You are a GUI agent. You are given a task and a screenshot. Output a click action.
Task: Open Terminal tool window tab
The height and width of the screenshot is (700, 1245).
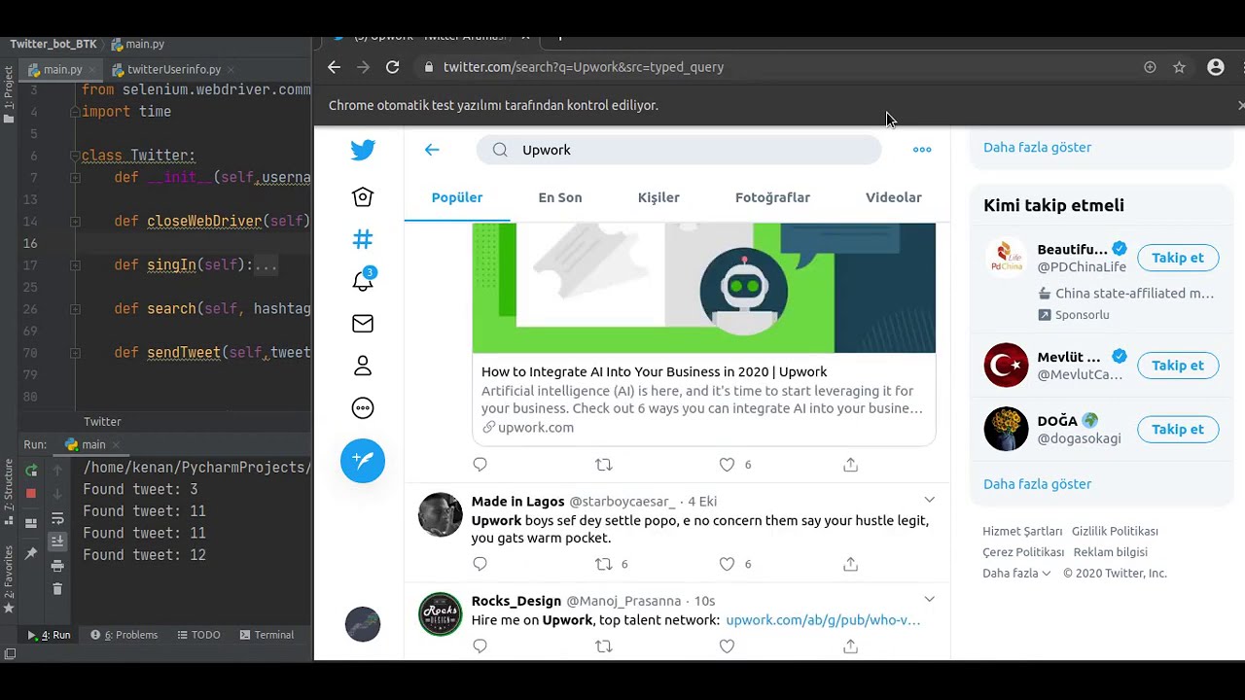[x=266, y=635]
